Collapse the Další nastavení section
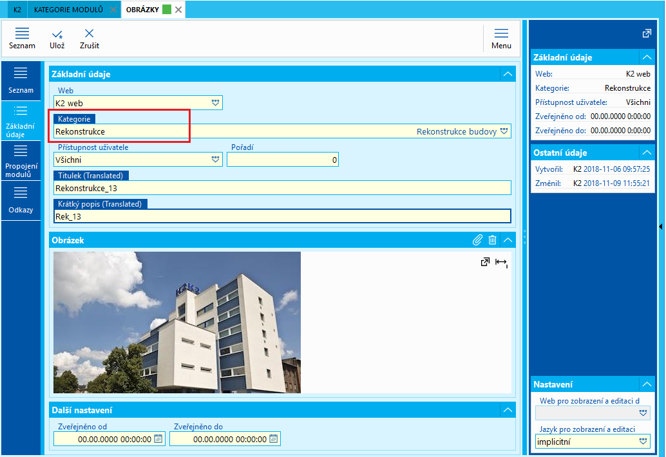This screenshot has height=457, width=666. 508,410
